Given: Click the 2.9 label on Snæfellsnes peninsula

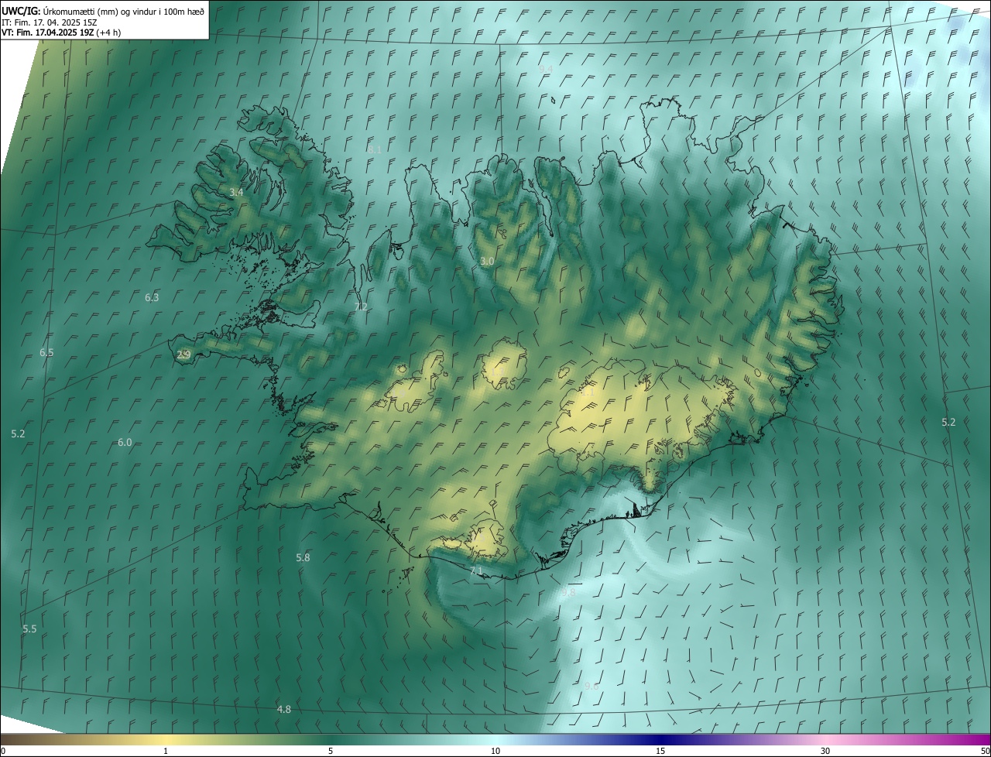Looking at the screenshot, I should tap(183, 355).
